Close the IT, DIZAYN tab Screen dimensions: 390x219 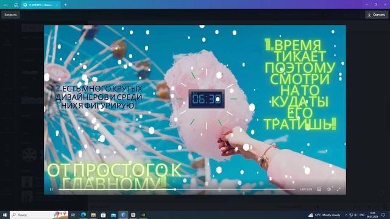click(57, 5)
